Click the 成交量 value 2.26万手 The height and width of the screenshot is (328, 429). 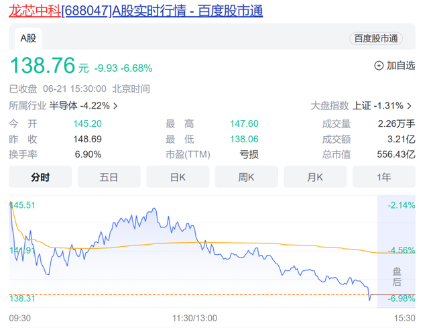pos(396,123)
